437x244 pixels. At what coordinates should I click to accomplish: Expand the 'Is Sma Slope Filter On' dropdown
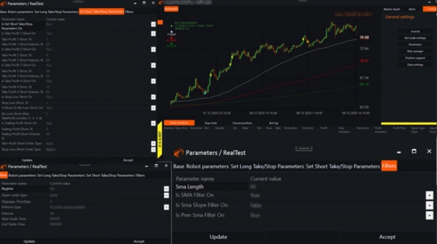pyautogui.click(x=429, y=205)
